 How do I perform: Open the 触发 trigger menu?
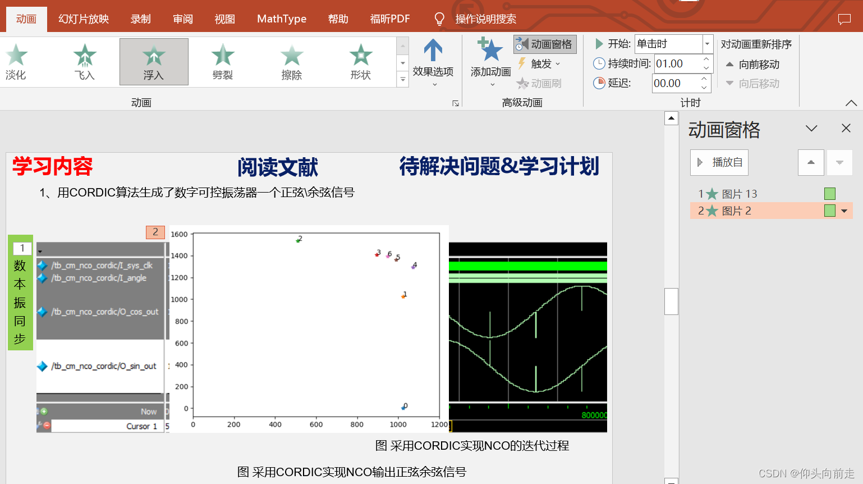539,64
